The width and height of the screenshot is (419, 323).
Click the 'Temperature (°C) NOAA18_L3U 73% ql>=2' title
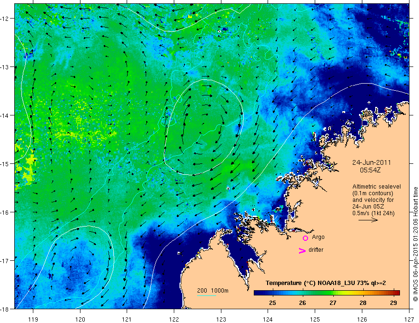(x=326, y=283)
